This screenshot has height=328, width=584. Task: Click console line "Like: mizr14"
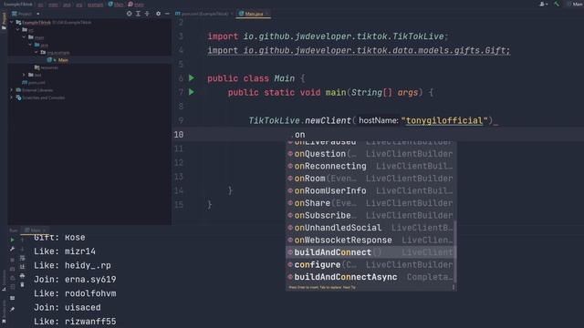coord(65,251)
